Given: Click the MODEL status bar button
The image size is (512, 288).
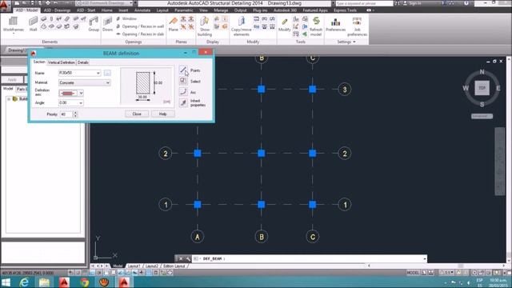Looking at the screenshot, I should pos(413,273).
